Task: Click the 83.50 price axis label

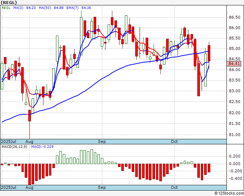Action: coord(235,80)
